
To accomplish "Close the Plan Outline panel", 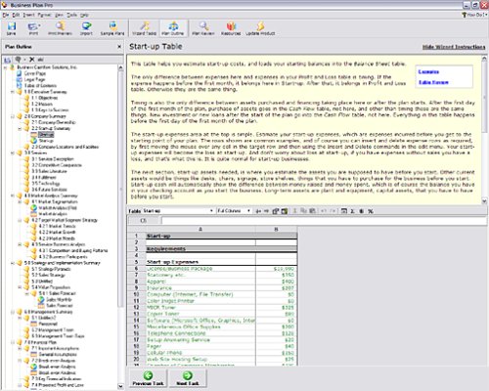I will 119,47.
